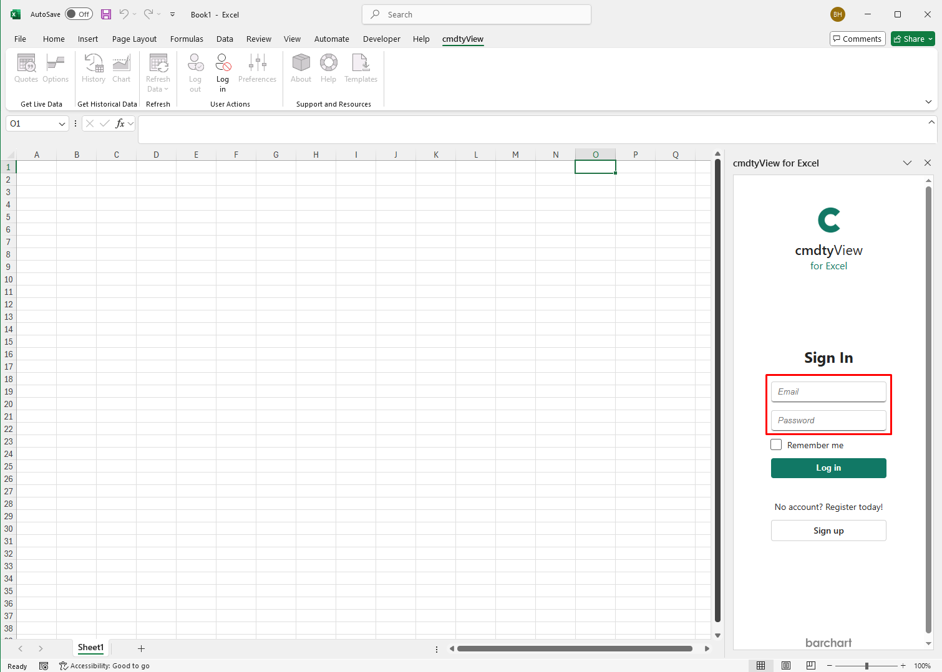Click the zoom level 100% text
The width and height of the screenshot is (942, 672).
tap(922, 666)
